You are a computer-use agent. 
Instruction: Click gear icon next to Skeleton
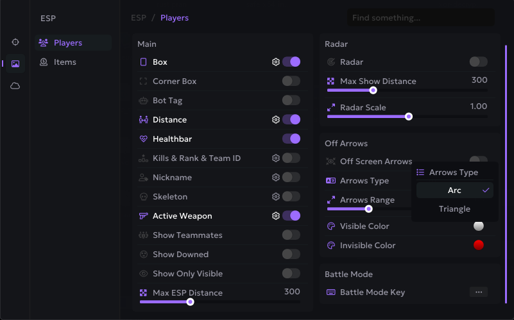pyautogui.click(x=276, y=197)
